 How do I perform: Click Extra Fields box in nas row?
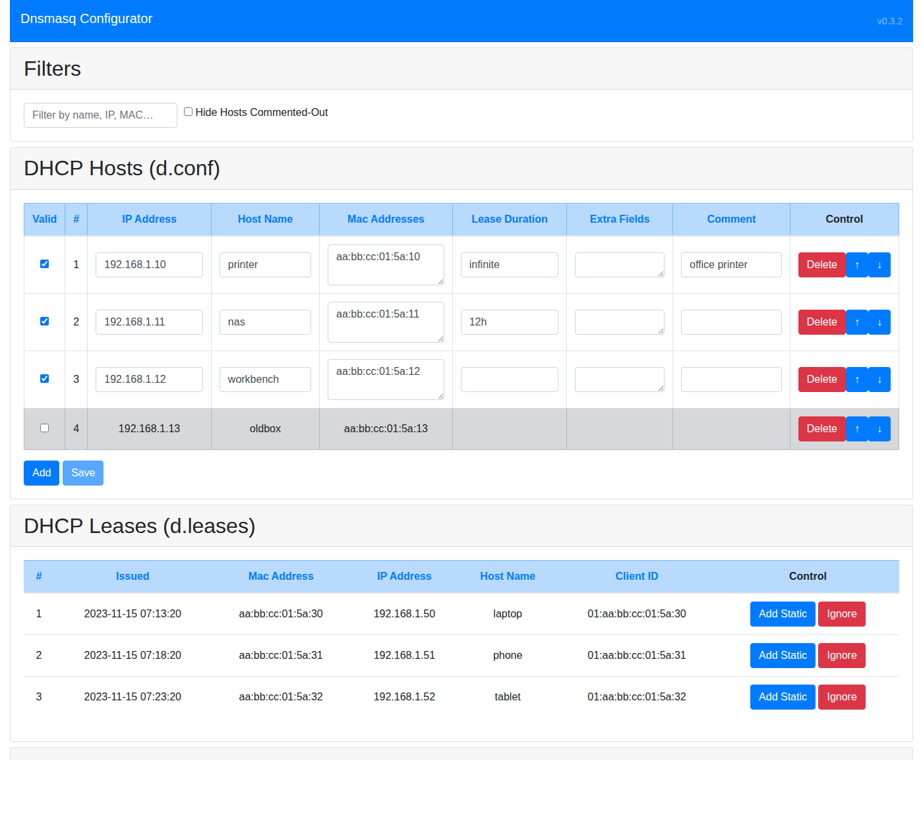[620, 322]
